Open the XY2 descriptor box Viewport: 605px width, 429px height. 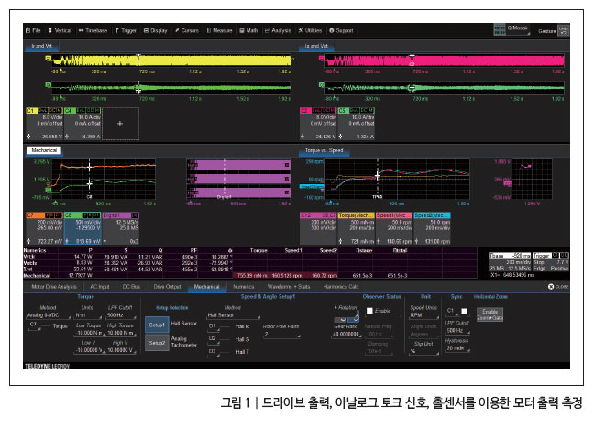click(x=318, y=228)
